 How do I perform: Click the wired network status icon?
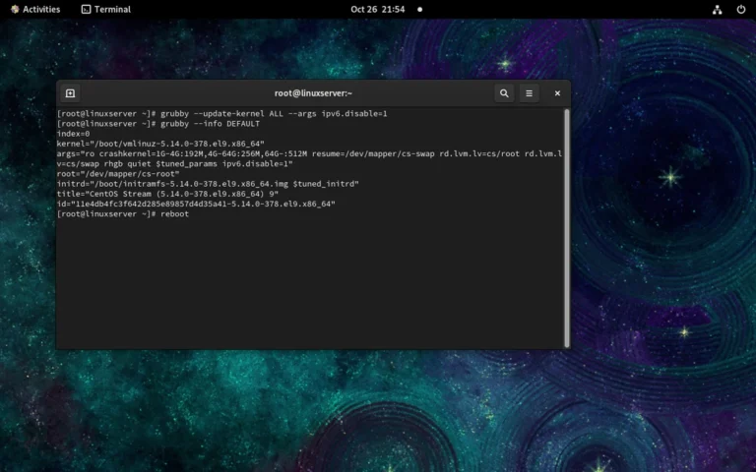(717, 9)
